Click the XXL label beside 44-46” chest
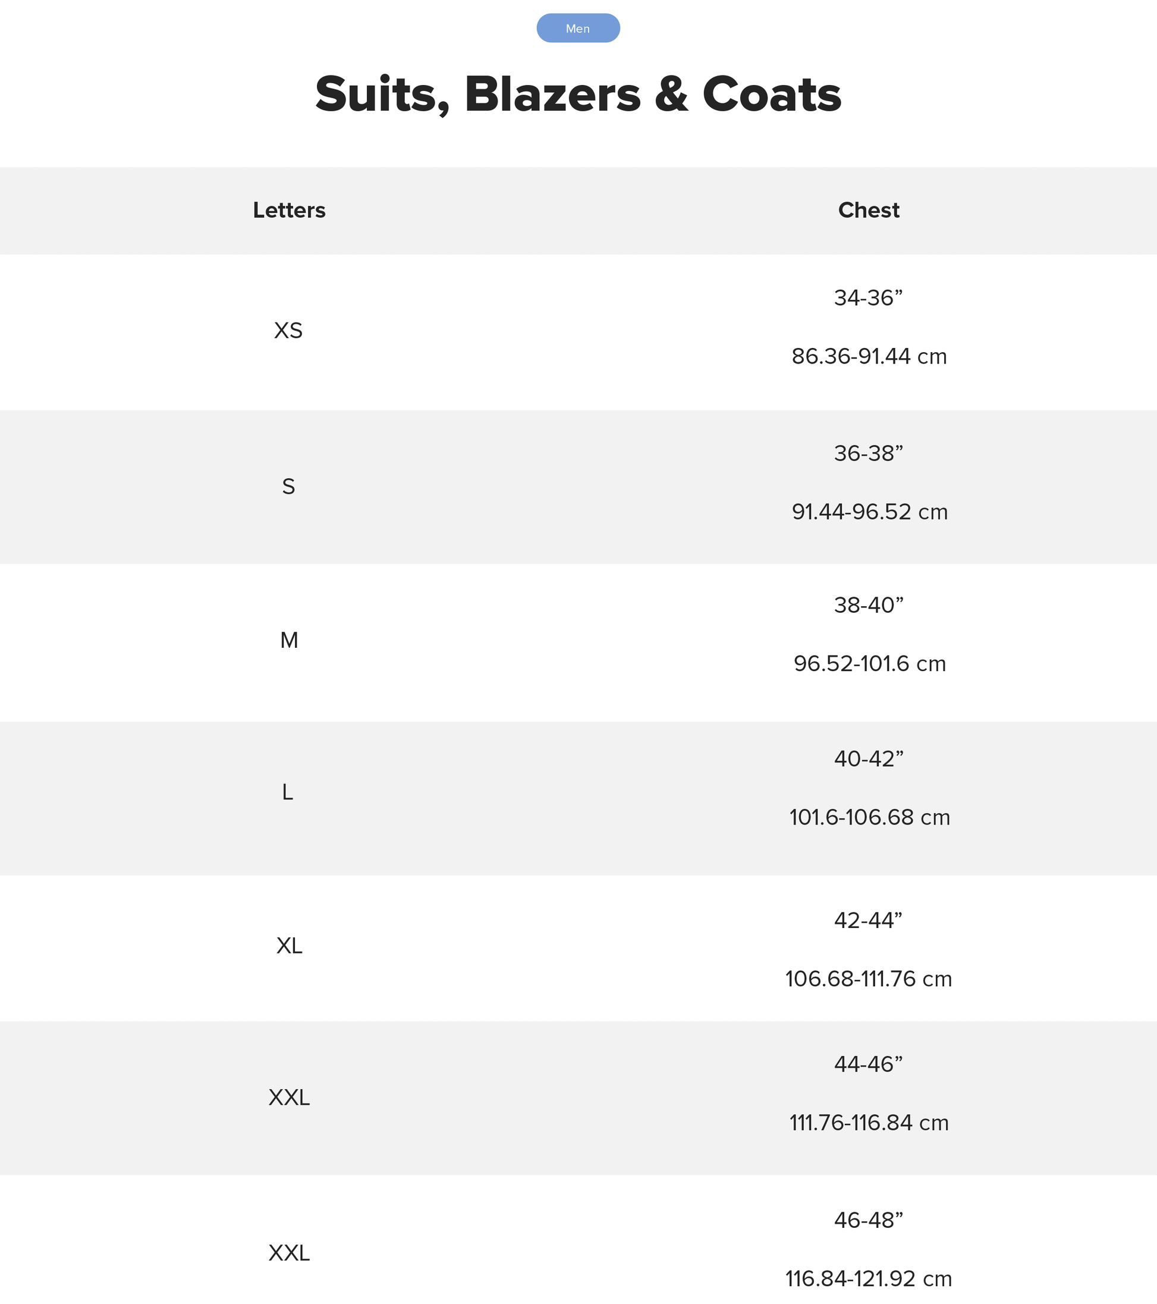The width and height of the screenshot is (1157, 1304). pyautogui.click(x=289, y=1098)
